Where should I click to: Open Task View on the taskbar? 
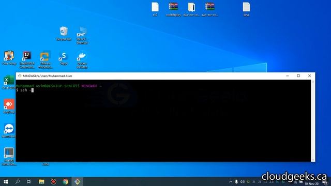click(x=29, y=181)
